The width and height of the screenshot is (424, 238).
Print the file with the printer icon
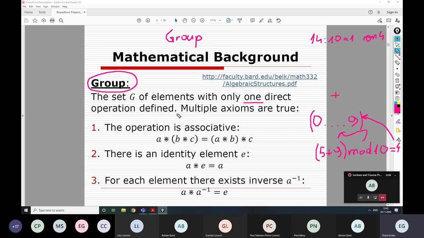click(52, 20)
